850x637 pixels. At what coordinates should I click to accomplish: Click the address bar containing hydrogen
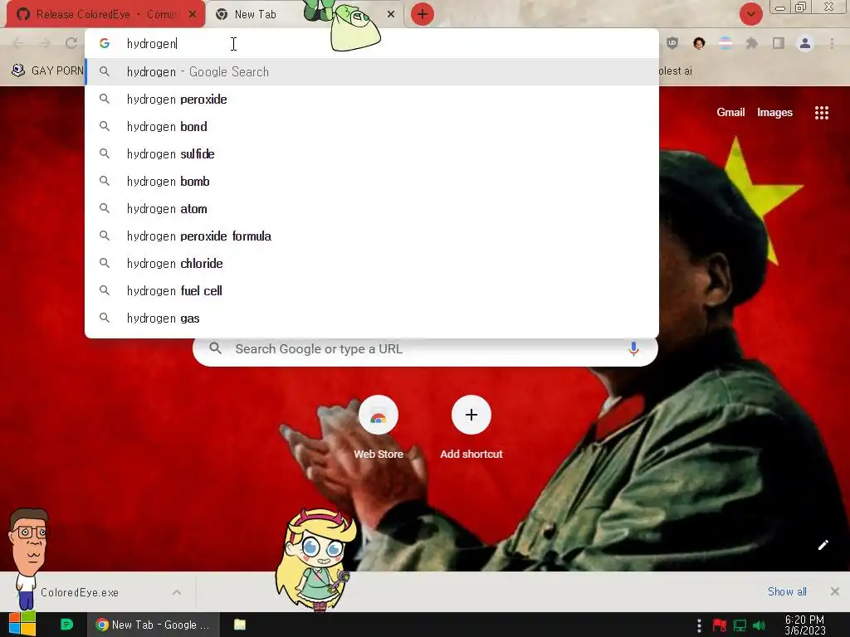pyautogui.click(x=371, y=43)
